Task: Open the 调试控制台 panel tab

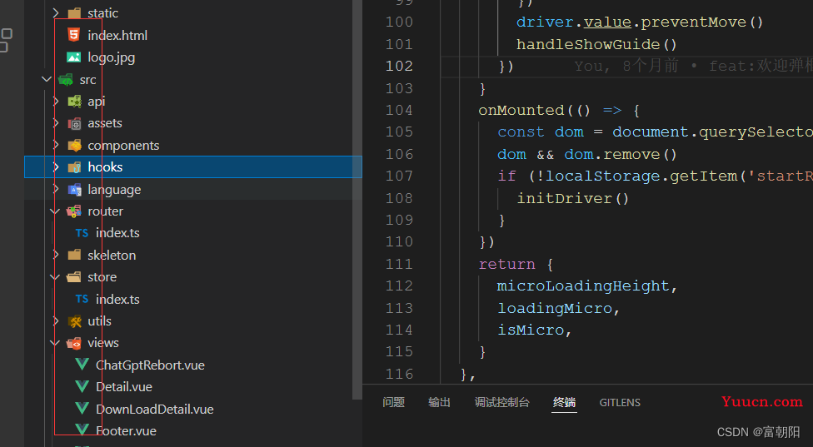Action: [x=502, y=402]
